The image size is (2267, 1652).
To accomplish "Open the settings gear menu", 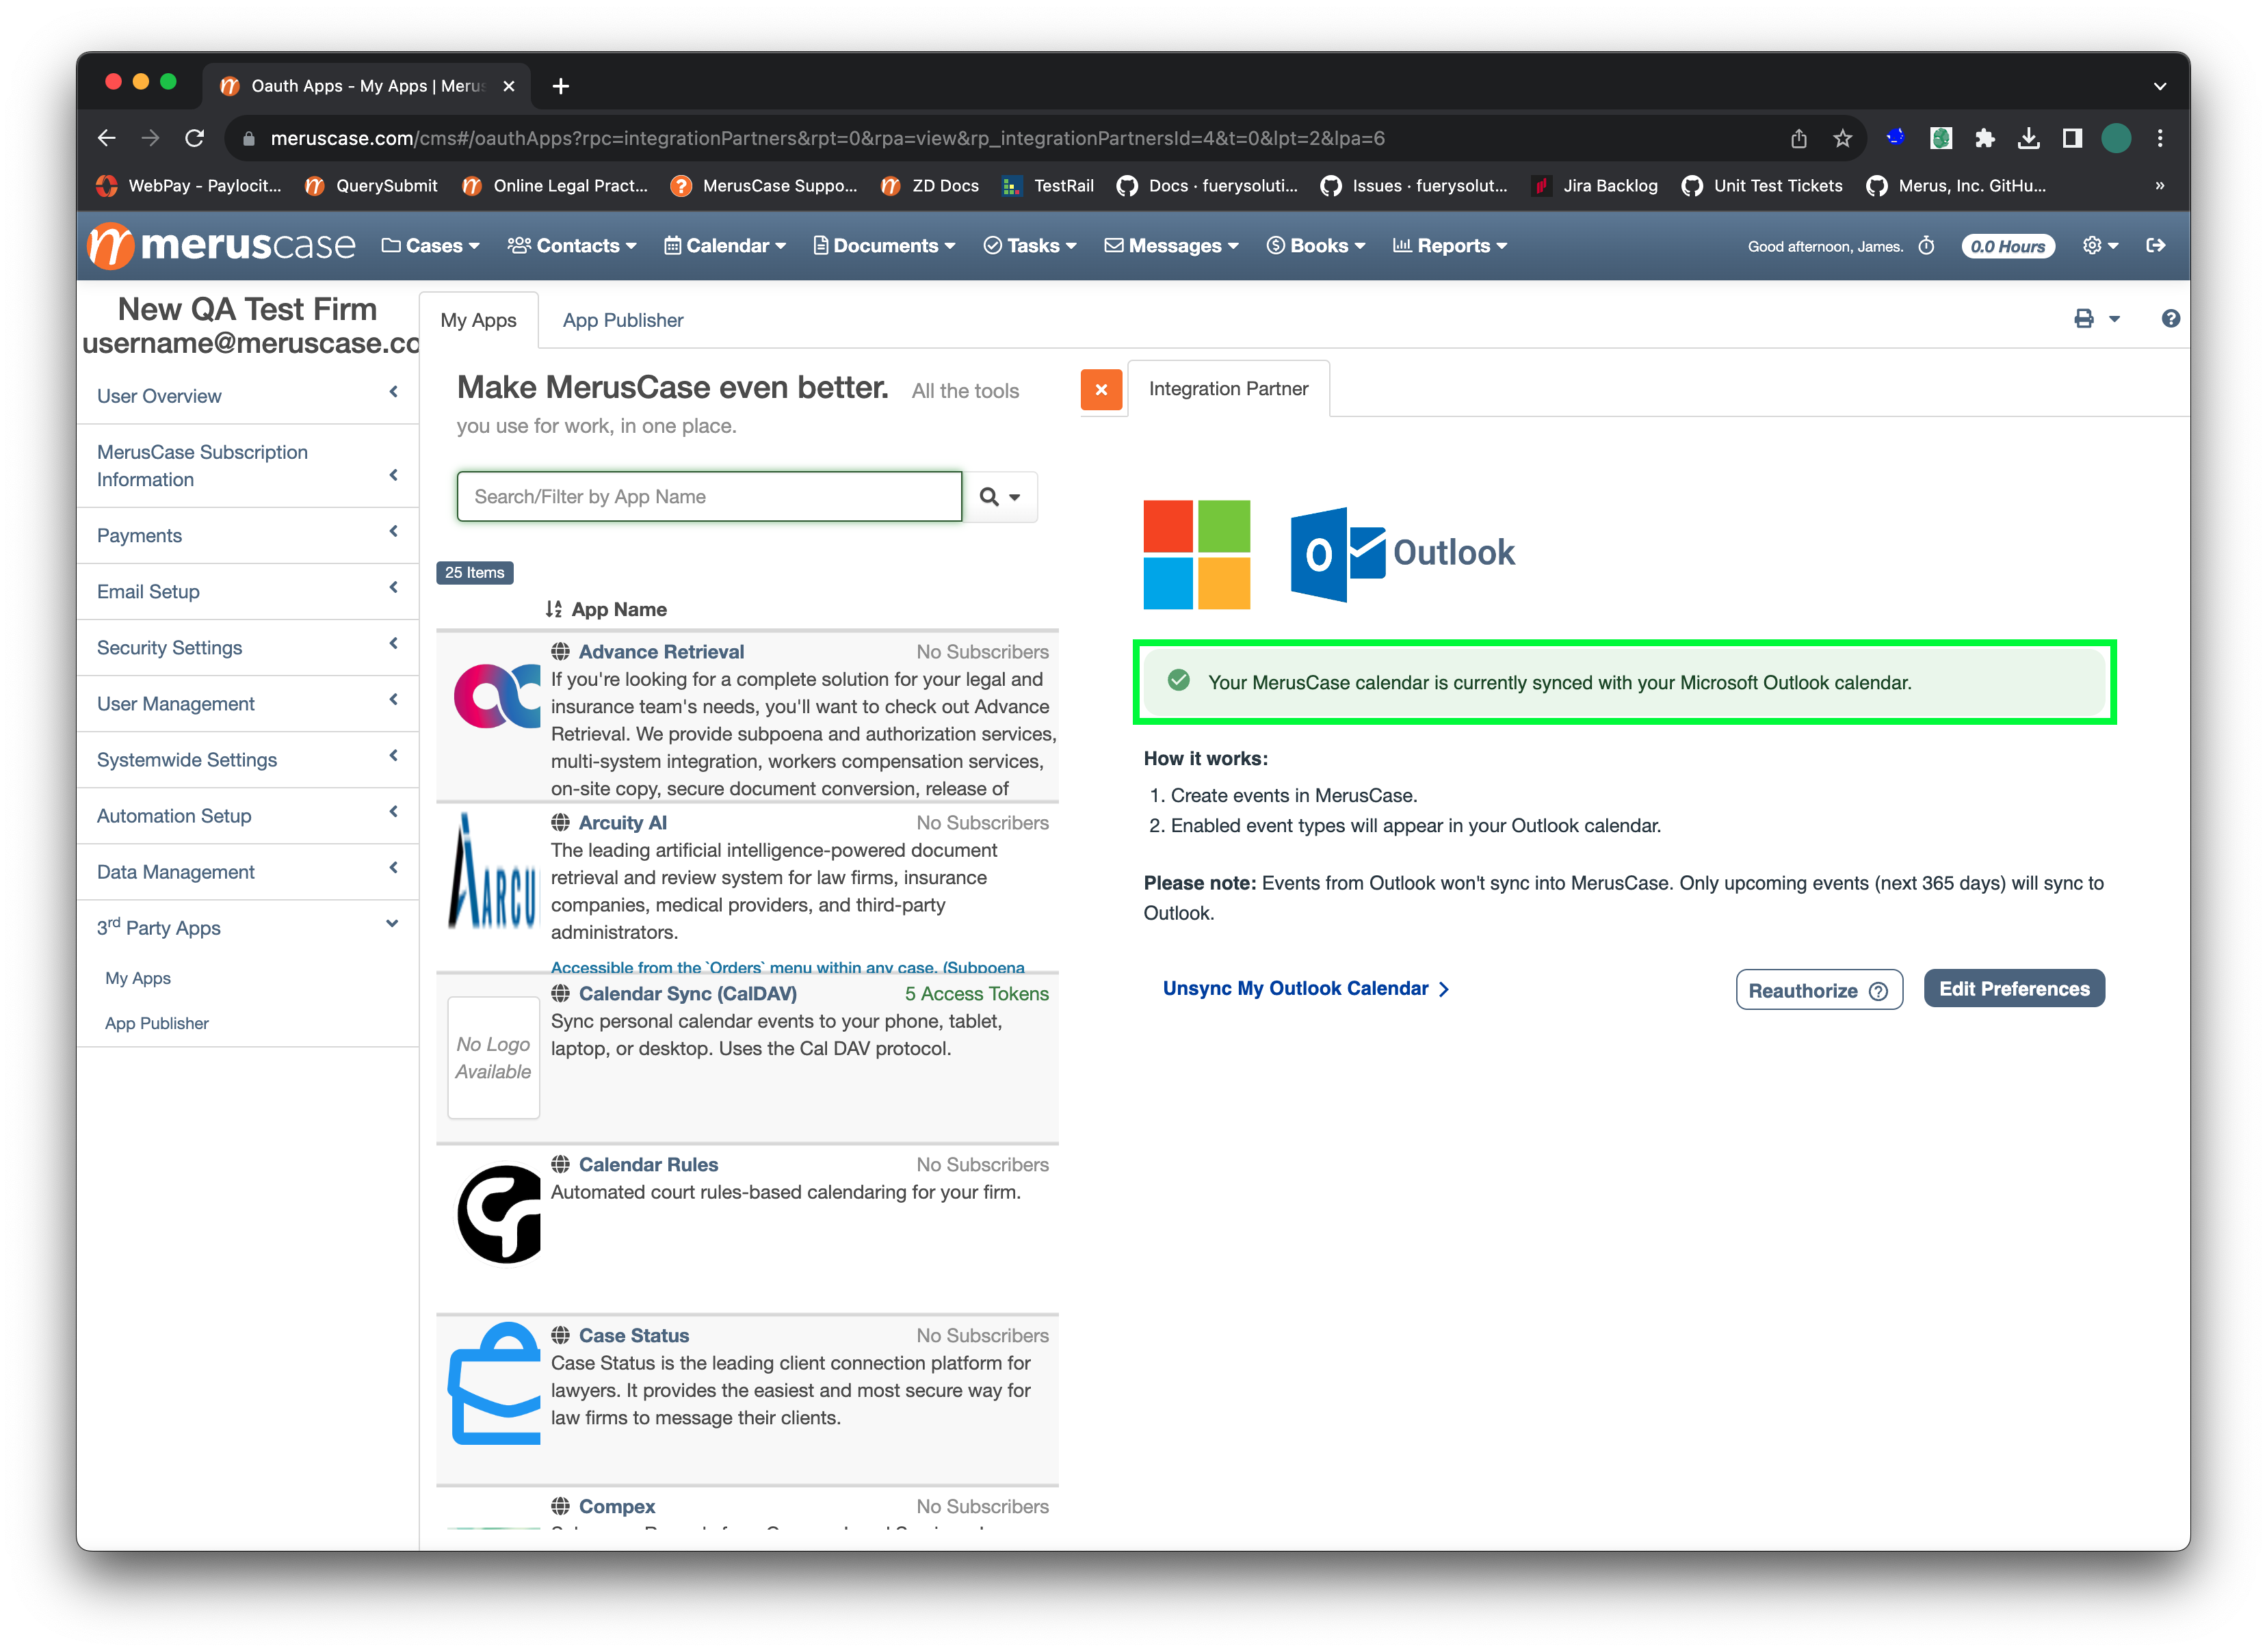I will point(2099,246).
